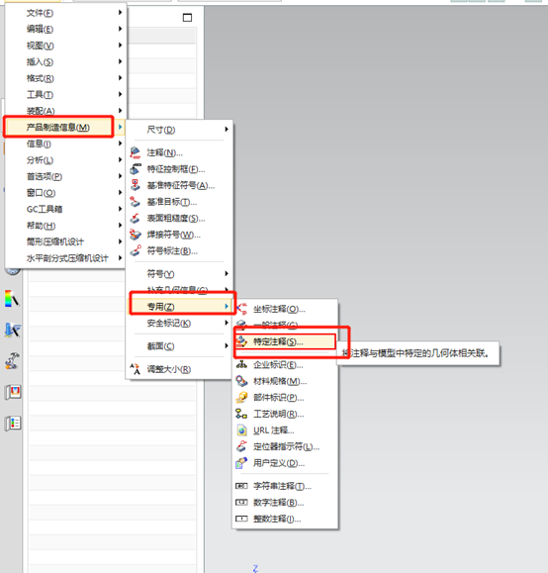Viewport: 548px width, 573px height.
Task: Select the 工艺说明 process note icon
Action: click(241, 414)
